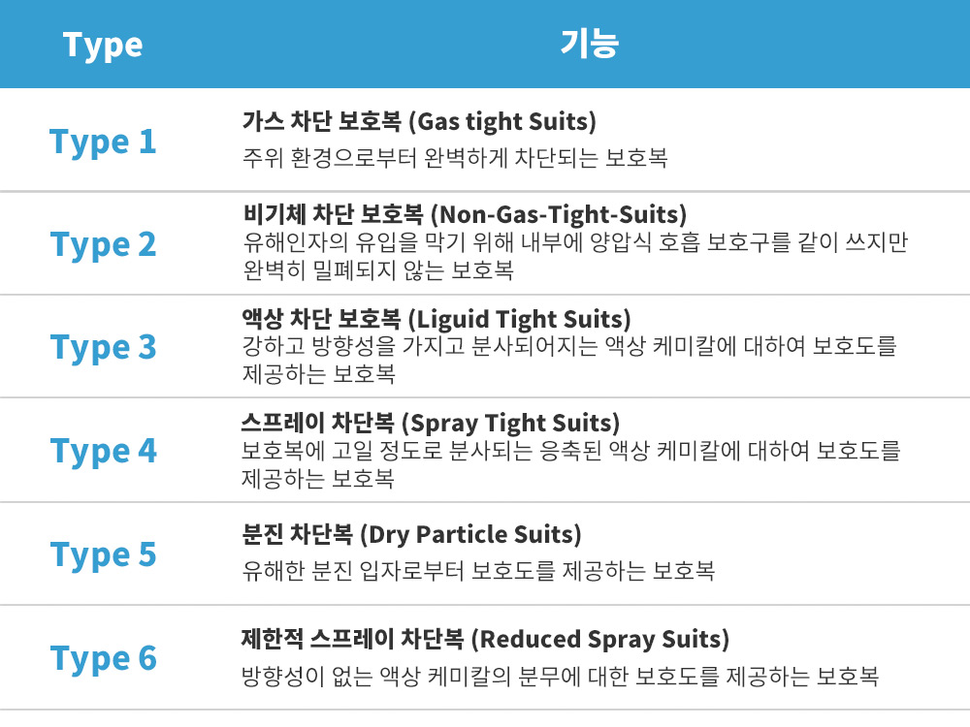Click the Reduced Spray Suits heading
The height and width of the screenshot is (727, 970).
click(x=486, y=639)
